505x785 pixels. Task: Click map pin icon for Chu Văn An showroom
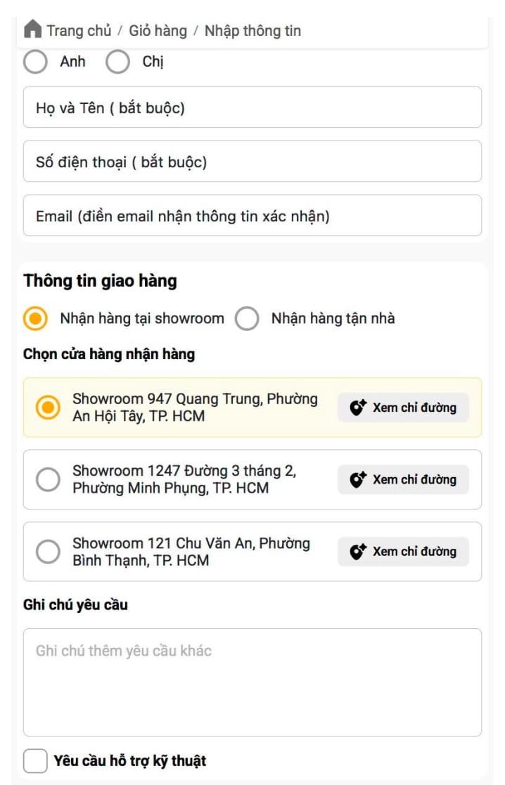(x=359, y=551)
